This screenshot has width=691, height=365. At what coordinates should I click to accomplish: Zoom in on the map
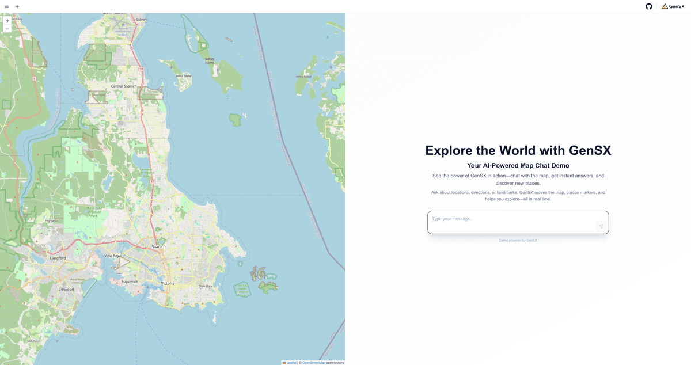(x=7, y=21)
